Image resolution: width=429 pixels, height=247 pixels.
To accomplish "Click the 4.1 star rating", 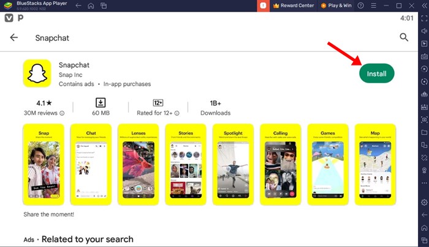I will click(x=44, y=103).
